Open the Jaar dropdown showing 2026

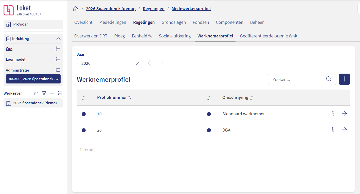coord(109,63)
